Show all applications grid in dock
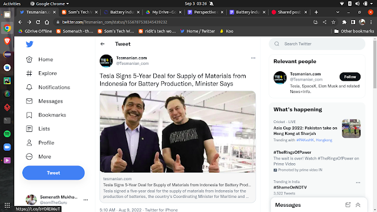Screen dimensions: 377x212 tap(7, 206)
